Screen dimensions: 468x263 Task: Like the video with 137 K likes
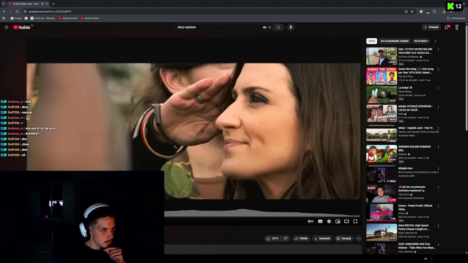[x=272, y=239]
